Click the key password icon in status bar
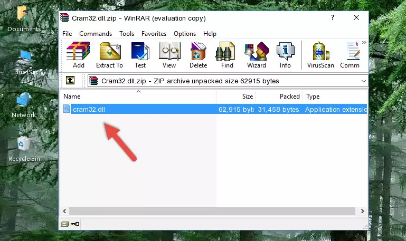The image size is (406, 241). tap(75, 224)
